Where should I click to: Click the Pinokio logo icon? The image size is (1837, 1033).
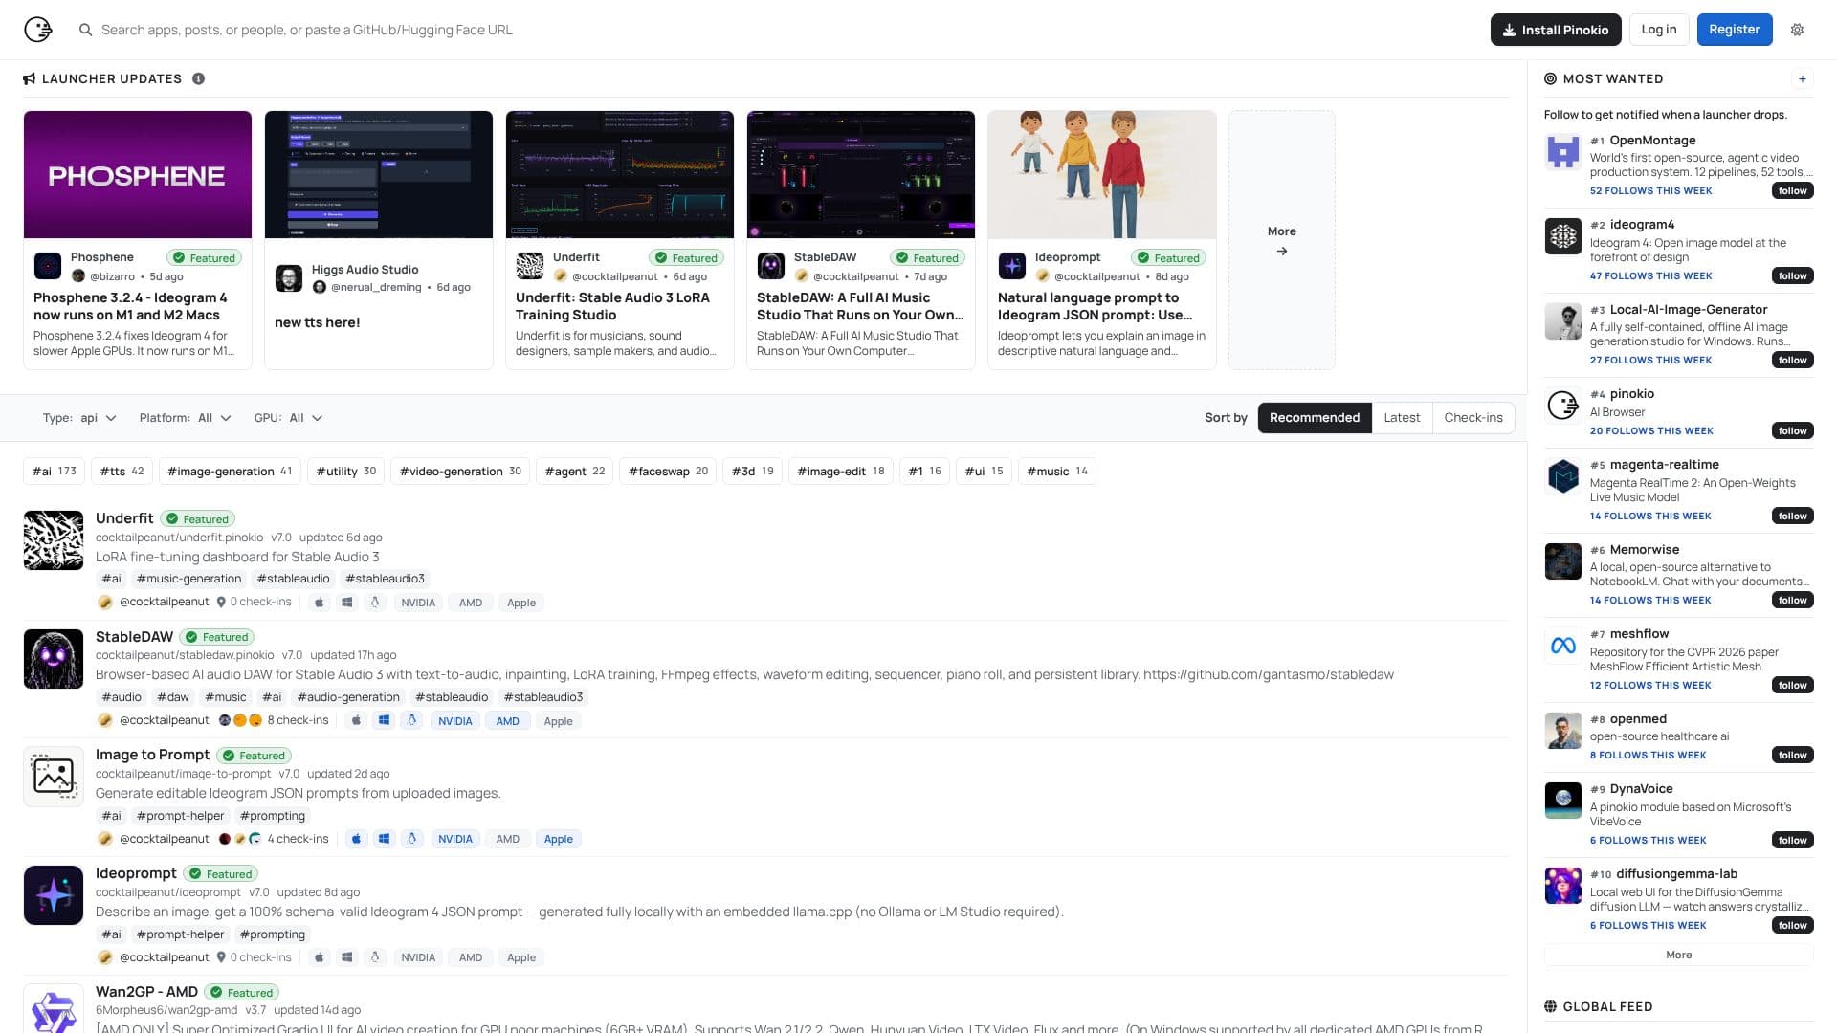click(x=38, y=30)
